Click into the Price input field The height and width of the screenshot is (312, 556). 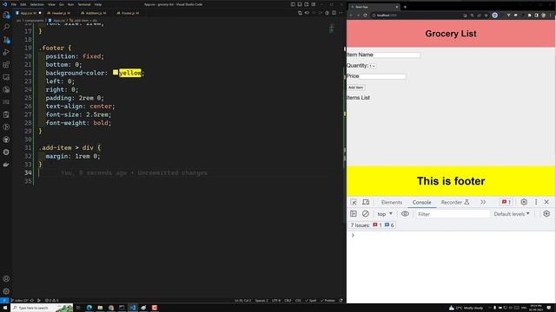382,76
